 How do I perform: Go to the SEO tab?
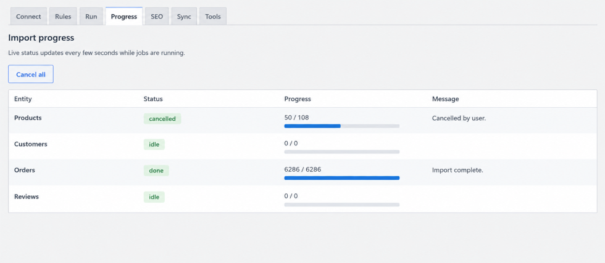pyautogui.click(x=157, y=17)
